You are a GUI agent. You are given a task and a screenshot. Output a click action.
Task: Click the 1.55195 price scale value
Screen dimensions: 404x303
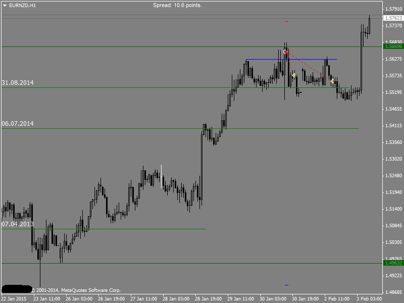tap(393, 92)
